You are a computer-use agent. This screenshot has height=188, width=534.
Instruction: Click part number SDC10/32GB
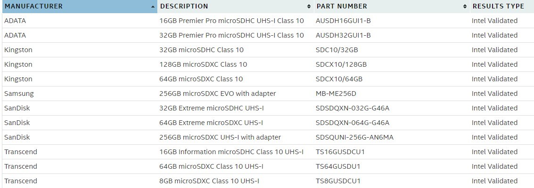(x=337, y=50)
